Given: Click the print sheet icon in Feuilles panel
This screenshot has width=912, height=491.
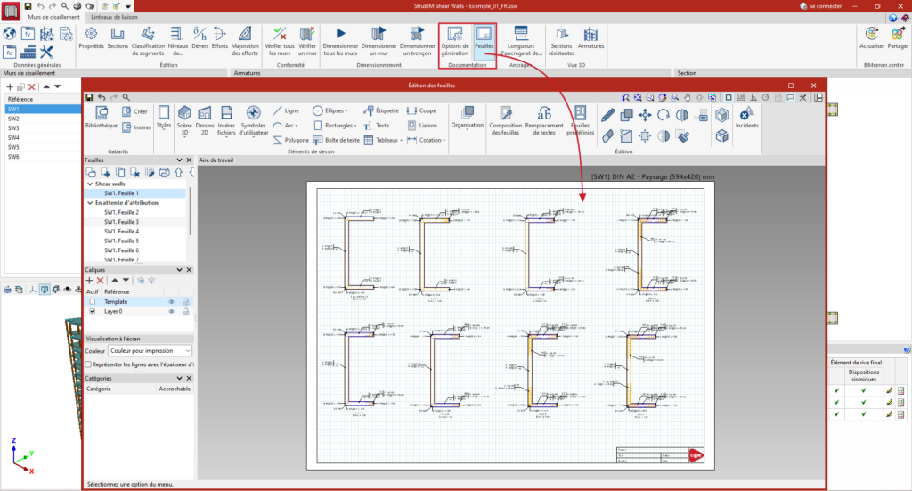Looking at the screenshot, I should click(164, 172).
